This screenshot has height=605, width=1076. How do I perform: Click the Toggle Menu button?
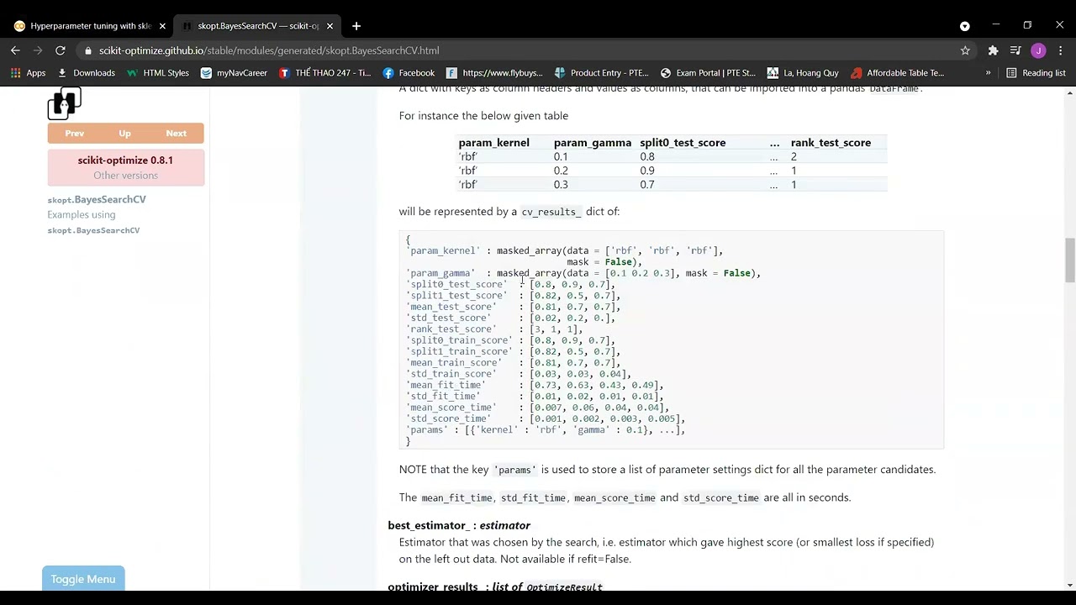83,579
